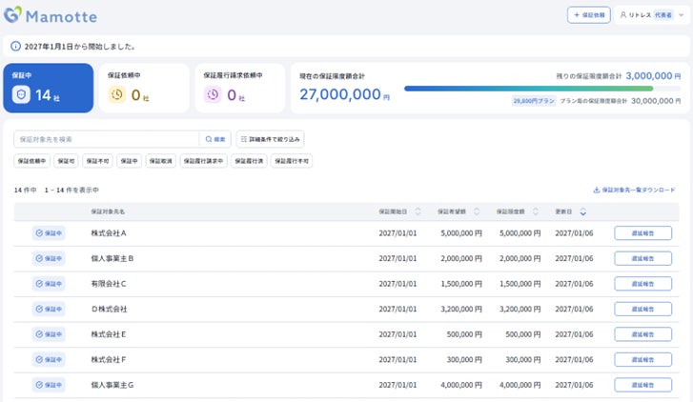
Task: Toggle the 保証依頼中 filter chip
Action: pos(31,161)
